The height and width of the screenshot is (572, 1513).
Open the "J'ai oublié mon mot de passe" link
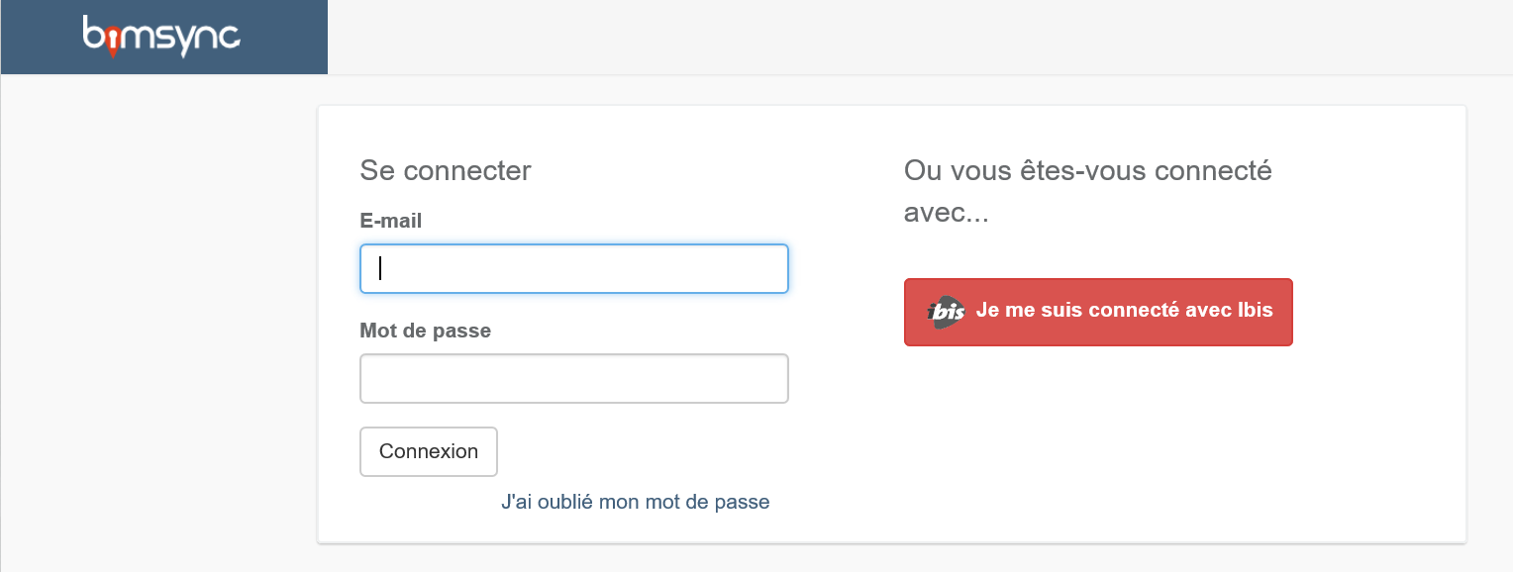coord(635,502)
